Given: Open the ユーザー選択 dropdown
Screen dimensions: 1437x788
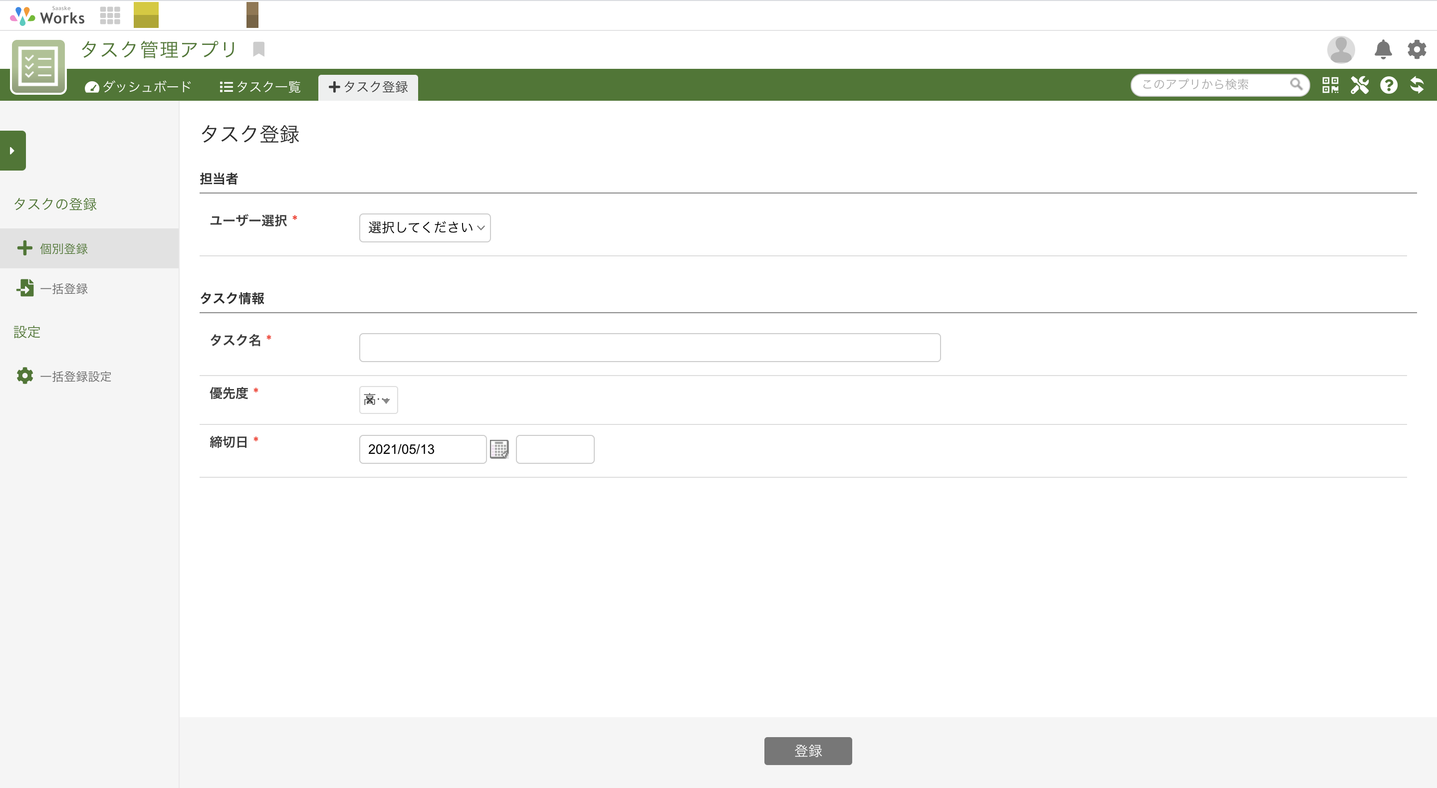Looking at the screenshot, I should pyautogui.click(x=425, y=227).
